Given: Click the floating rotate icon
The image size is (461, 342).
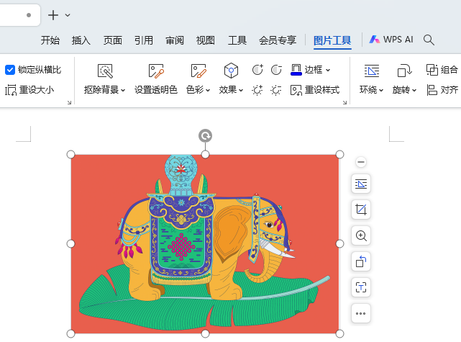Looking at the screenshot, I should 361,261.
